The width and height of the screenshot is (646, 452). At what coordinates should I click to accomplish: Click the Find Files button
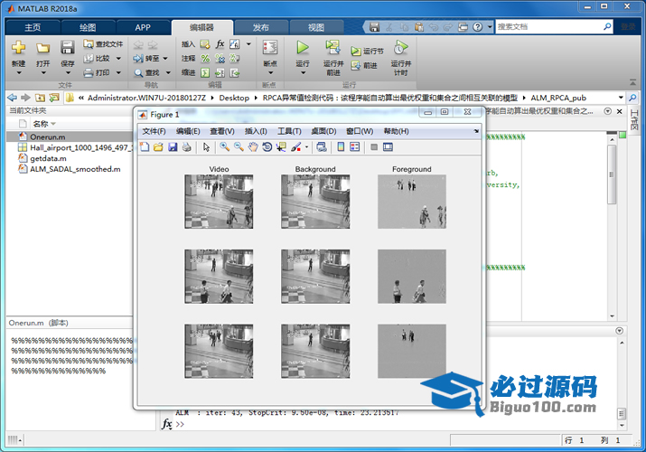tap(103, 43)
